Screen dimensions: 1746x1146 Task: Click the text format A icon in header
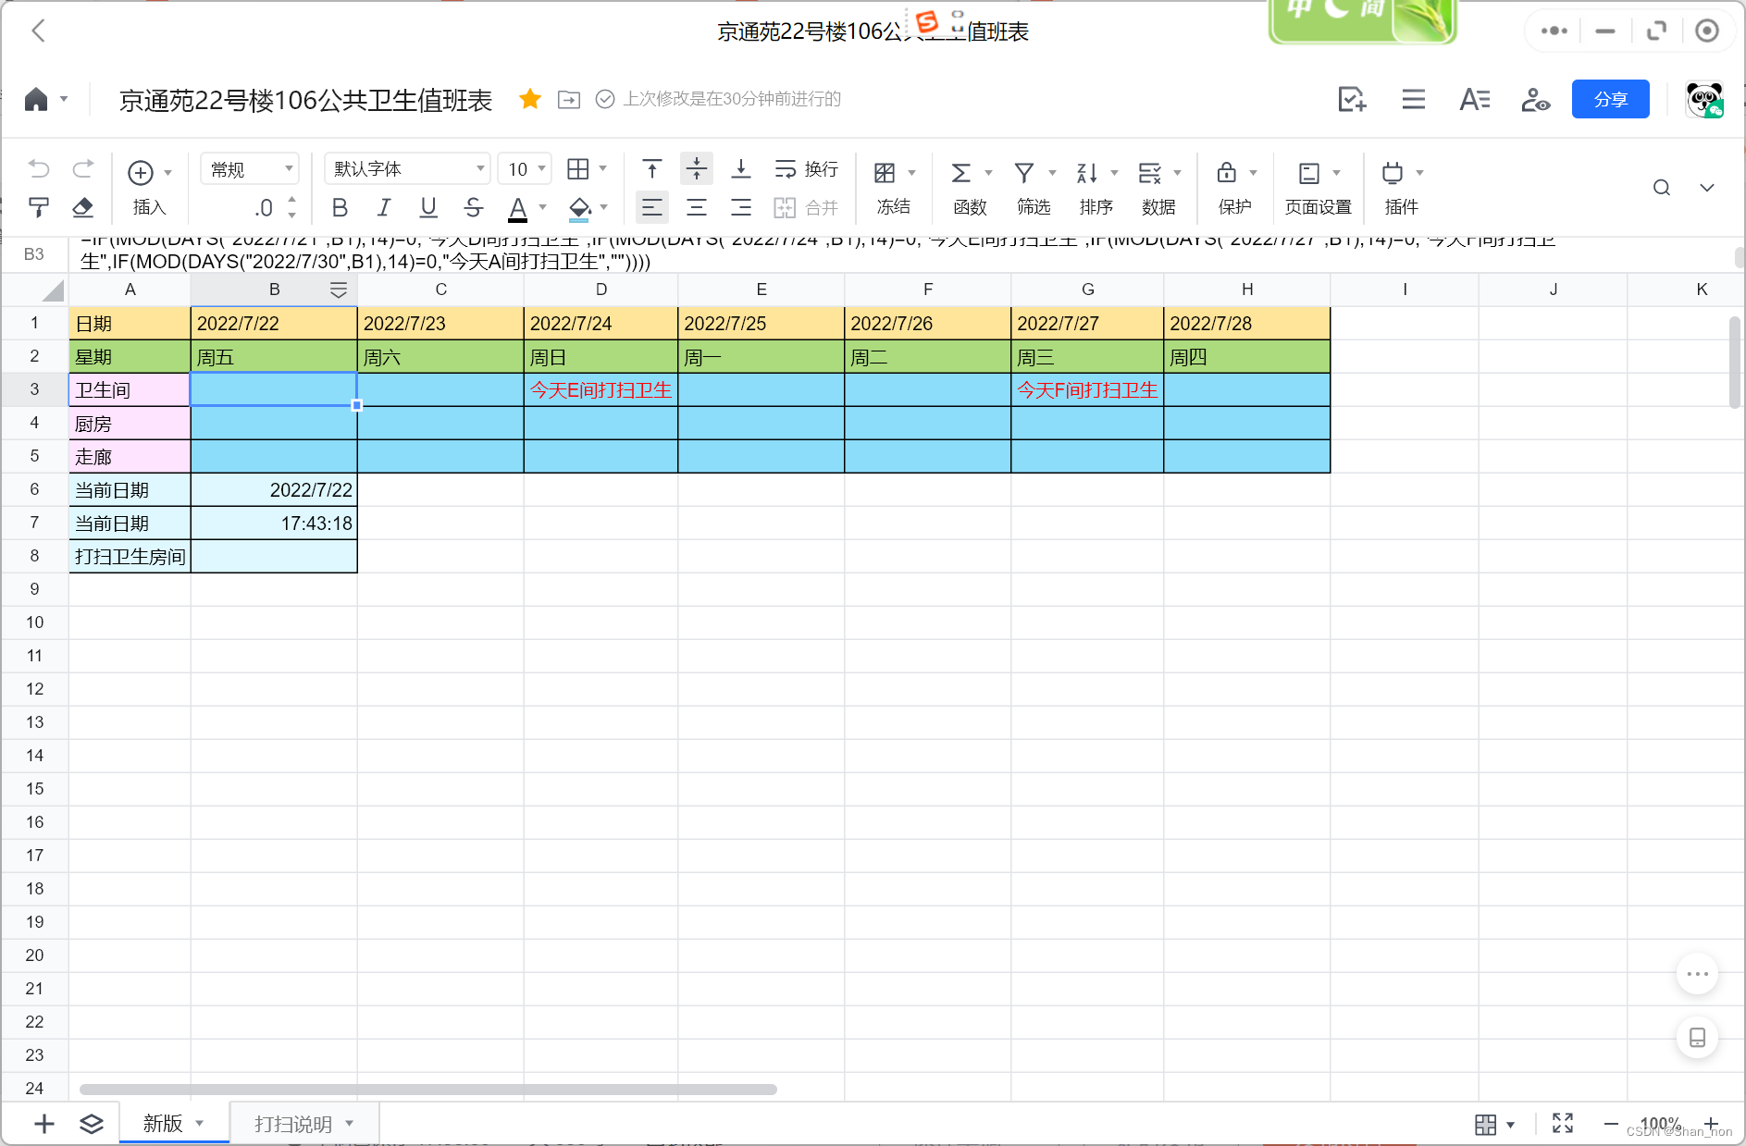1474,99
